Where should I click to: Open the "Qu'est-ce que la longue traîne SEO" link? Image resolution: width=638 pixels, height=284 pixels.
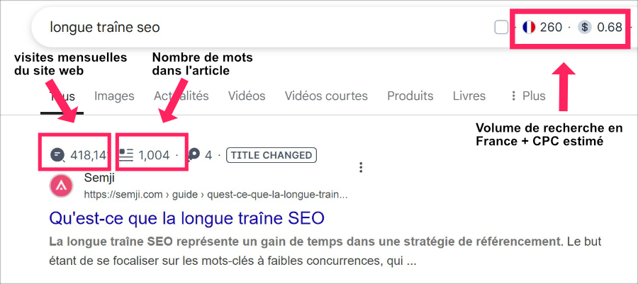click(x=186, y=218)
